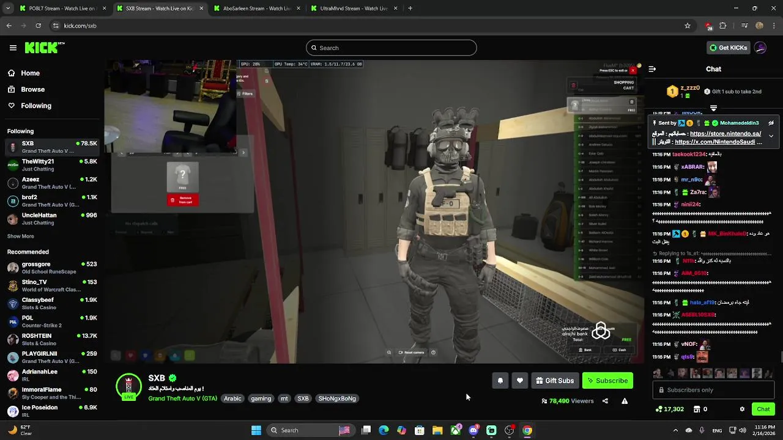
Task: Open the chat shop icon
Action: pyautogui.click(x=697, y=409)
